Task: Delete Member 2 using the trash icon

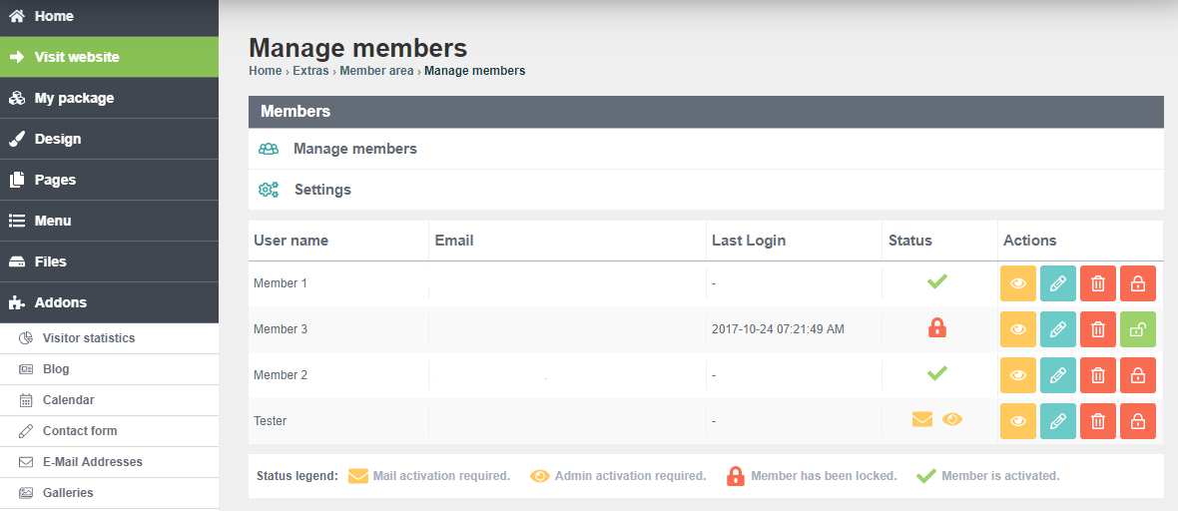Action: point(1097,375)
